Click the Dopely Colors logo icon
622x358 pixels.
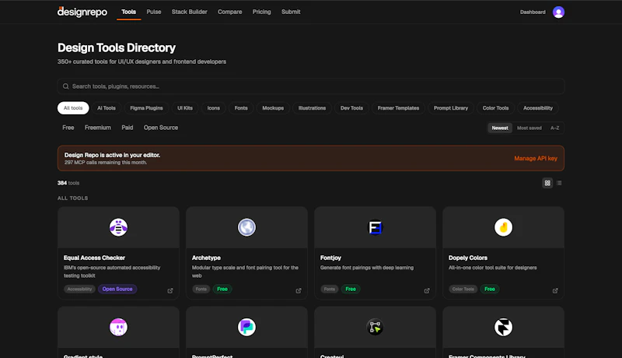pos(503,227)
